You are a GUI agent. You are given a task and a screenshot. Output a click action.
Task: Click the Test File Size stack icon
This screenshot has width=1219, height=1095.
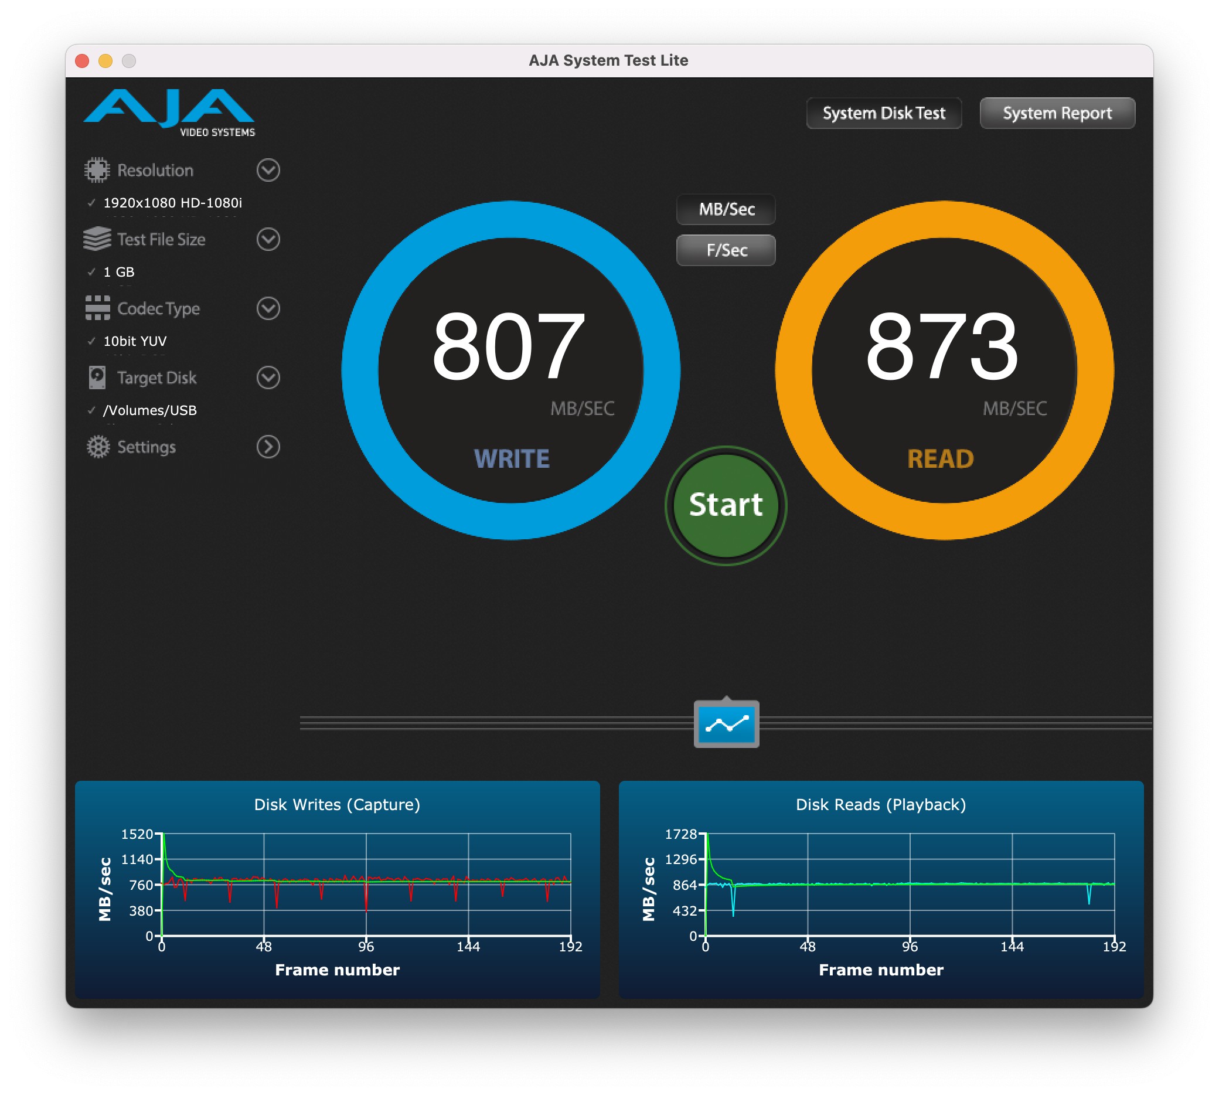pyautogui.click(x=97, y=239)
